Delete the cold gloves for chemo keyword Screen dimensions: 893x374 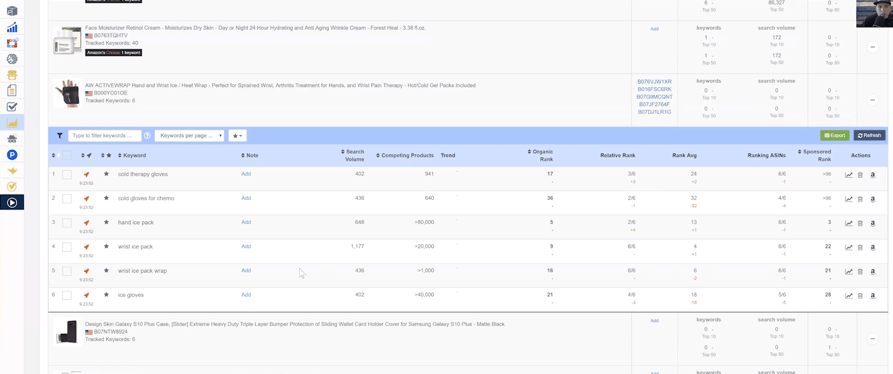pyautogui.click(x=860, y=199)
